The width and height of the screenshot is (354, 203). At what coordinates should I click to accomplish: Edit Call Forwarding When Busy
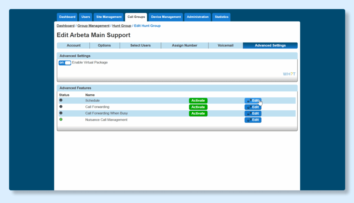[x=253, y=114]
